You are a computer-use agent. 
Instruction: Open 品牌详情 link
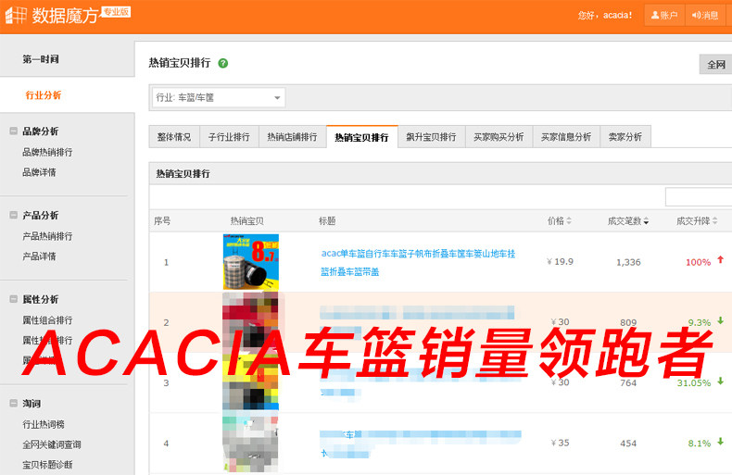pyautogui.click(x=39, y=172)
